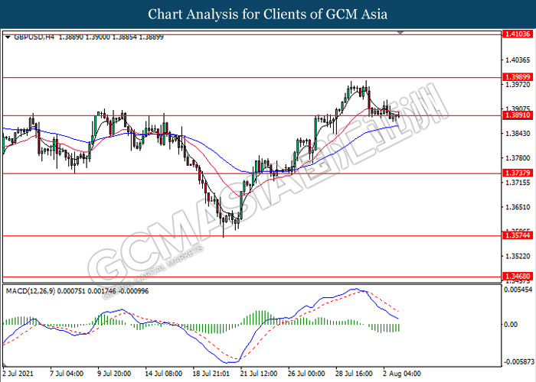Click the 1.36510 price axis value
Image resolution: width=536 pixels, height=382 pixels.
point(518,207)
